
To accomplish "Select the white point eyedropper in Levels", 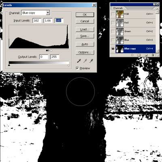I will pyautogui.click(x=91, y=61).
